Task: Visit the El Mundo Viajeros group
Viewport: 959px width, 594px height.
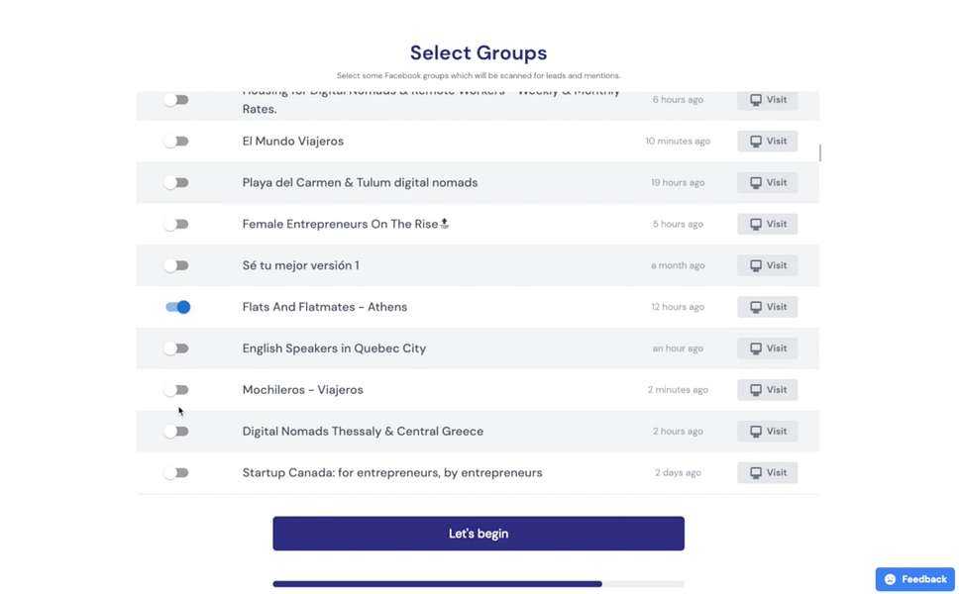Action: [767, 142]
